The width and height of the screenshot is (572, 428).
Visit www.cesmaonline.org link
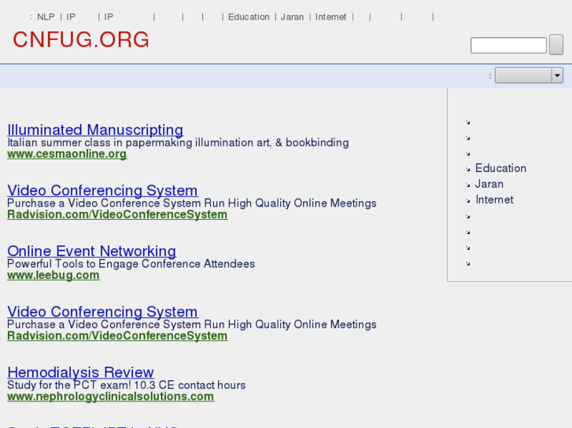pyautogui.click(x=67, y=154)
